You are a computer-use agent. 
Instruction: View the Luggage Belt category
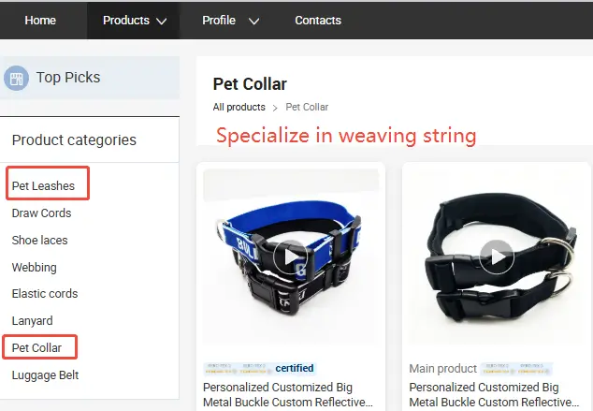pyautogui.click(x=45, y=375)
